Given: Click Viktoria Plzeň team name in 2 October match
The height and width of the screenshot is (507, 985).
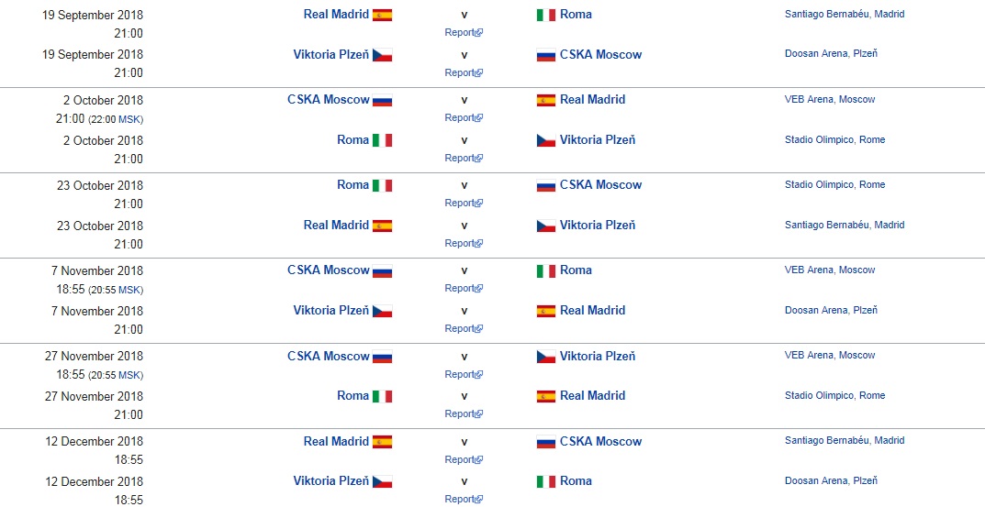Looking at the screenshot, I should 597,140.
